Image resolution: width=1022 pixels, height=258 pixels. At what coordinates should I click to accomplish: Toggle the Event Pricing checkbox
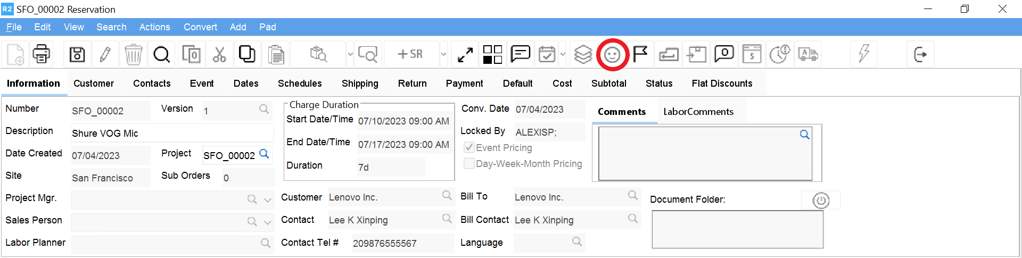pyautogui.click(x=469, y=148)
